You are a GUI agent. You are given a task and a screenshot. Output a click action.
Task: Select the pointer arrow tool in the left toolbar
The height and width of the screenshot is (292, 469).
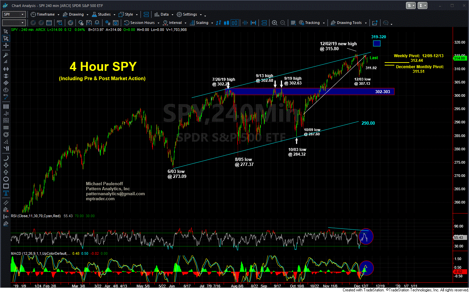tap(6, 31)
